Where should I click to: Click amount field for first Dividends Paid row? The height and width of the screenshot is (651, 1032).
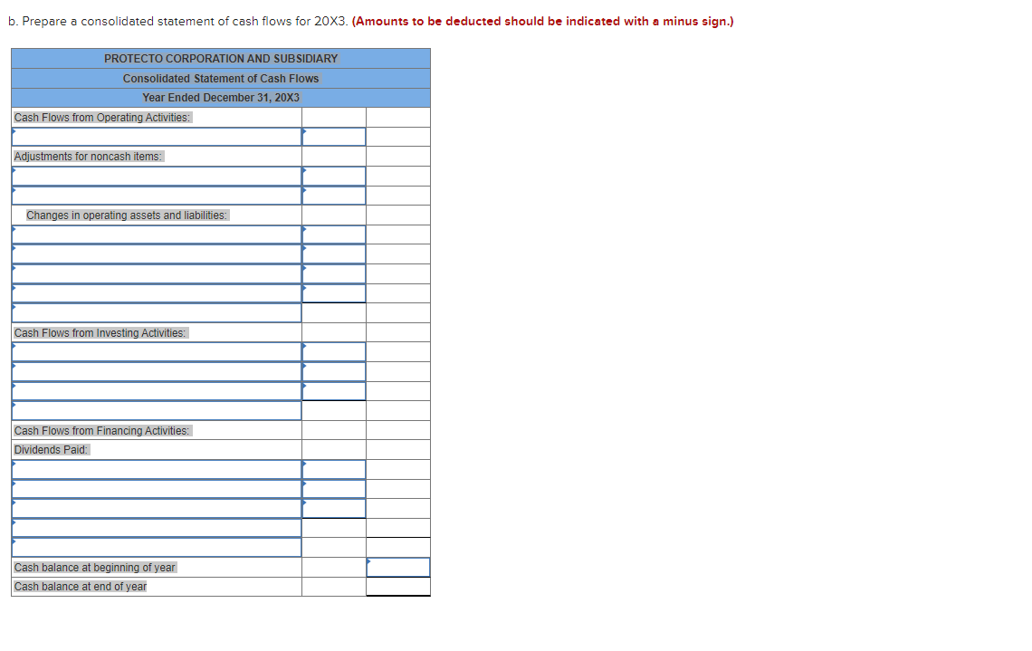pyautogui.click(x=334, y=469)
